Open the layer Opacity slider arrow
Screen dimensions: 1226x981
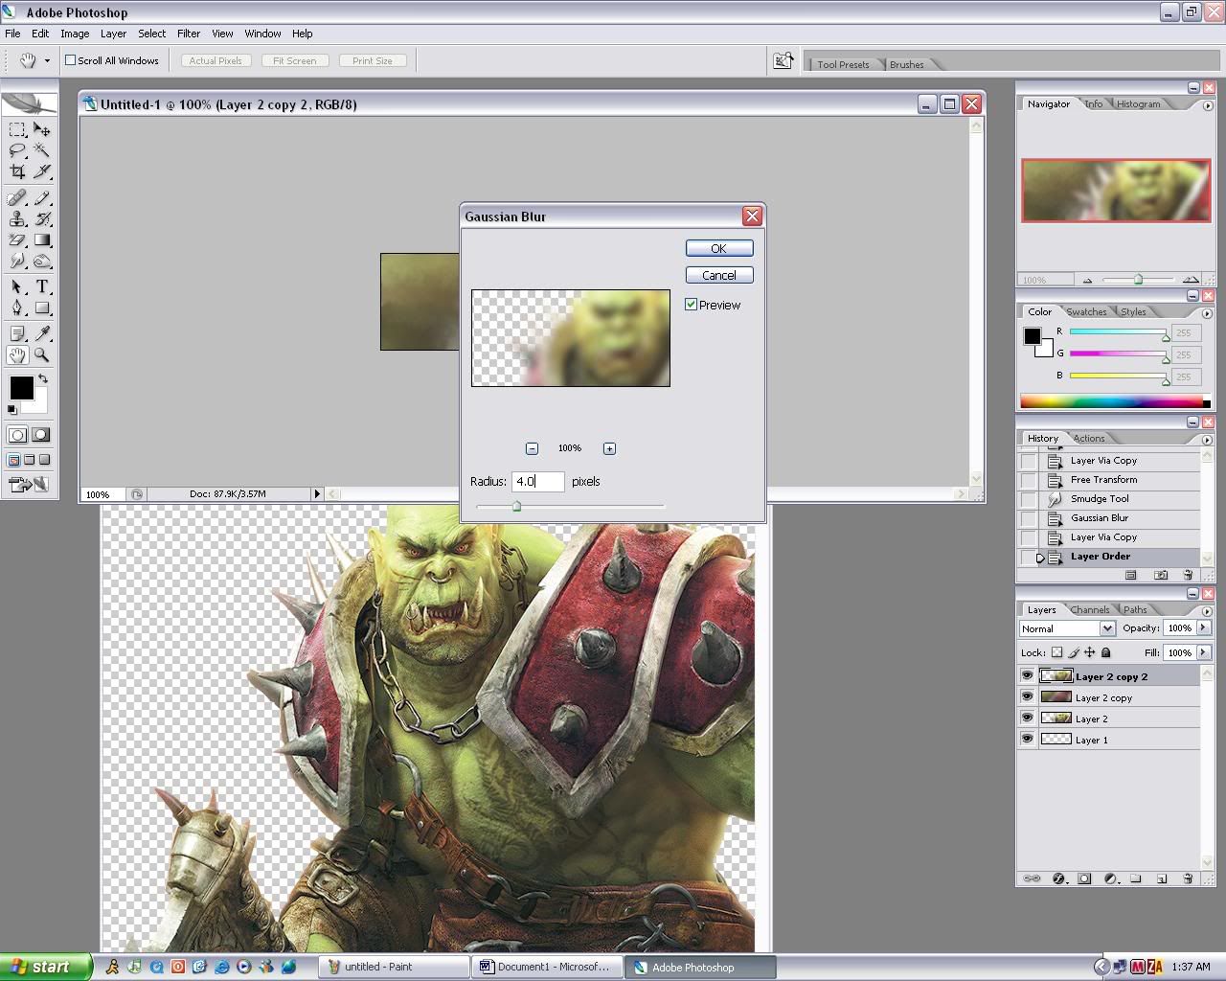(x=1203, y=628)
